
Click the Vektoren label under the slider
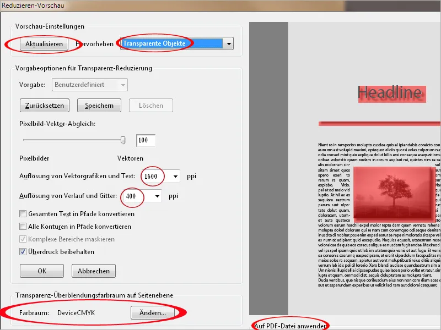tap(130, 158)
